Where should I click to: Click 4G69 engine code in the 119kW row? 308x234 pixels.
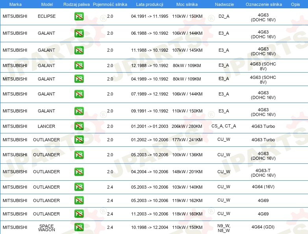tap(263, 200)
